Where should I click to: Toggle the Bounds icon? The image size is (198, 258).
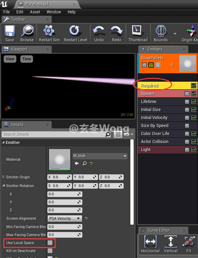160,31
